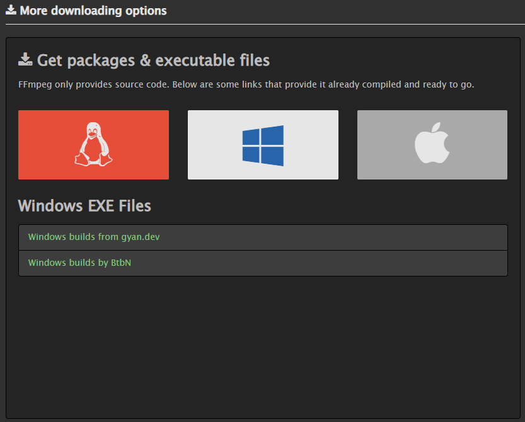The width and height of the screenshot is (525, 422).
Task: Click the FFmpeg only provides source code paragraph
Action: [246, 84]
